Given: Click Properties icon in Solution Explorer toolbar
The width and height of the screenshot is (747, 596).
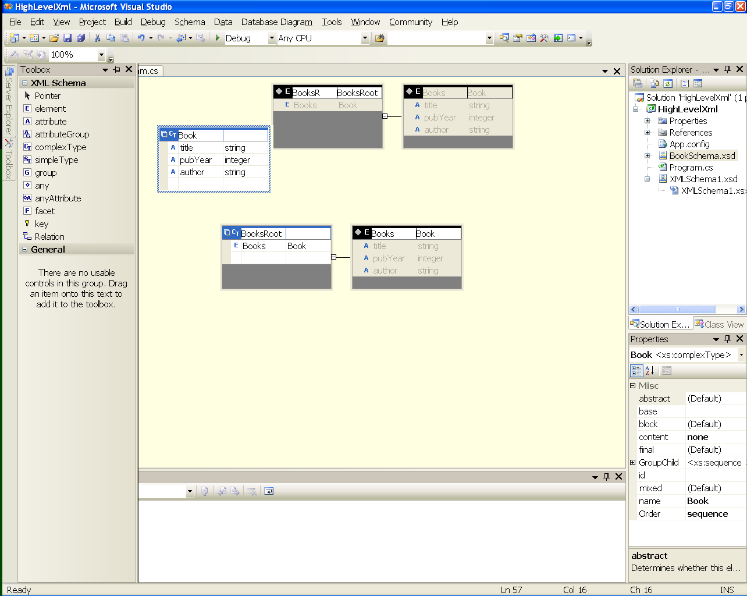Looking at the screenshot, I should coord(638,83).
